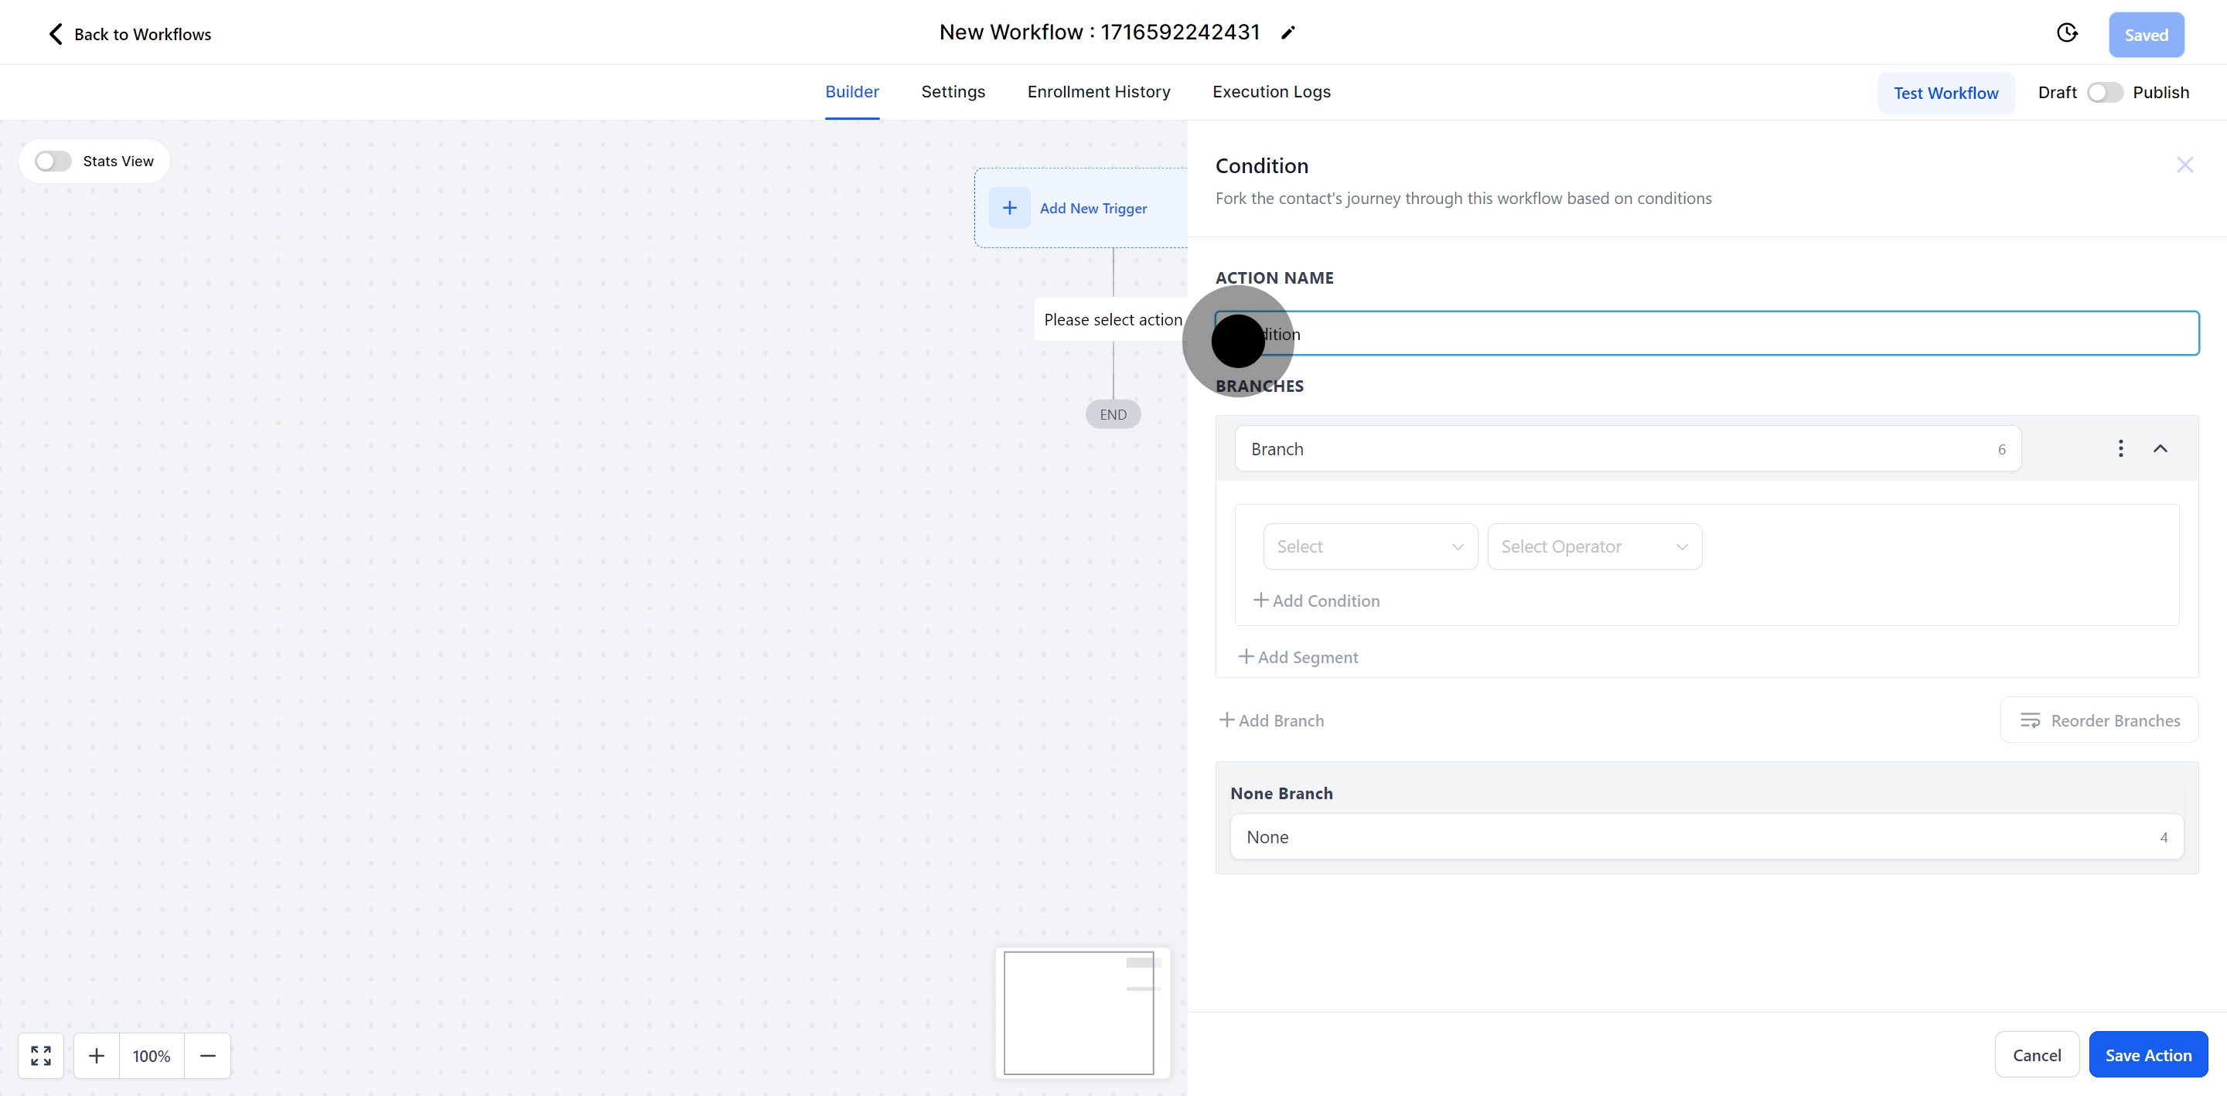Image resolution: width=2227 pixels, height=1096 pixels.
Task: Toggle Draft to Publish switch
Action: tap(2104, 93)
